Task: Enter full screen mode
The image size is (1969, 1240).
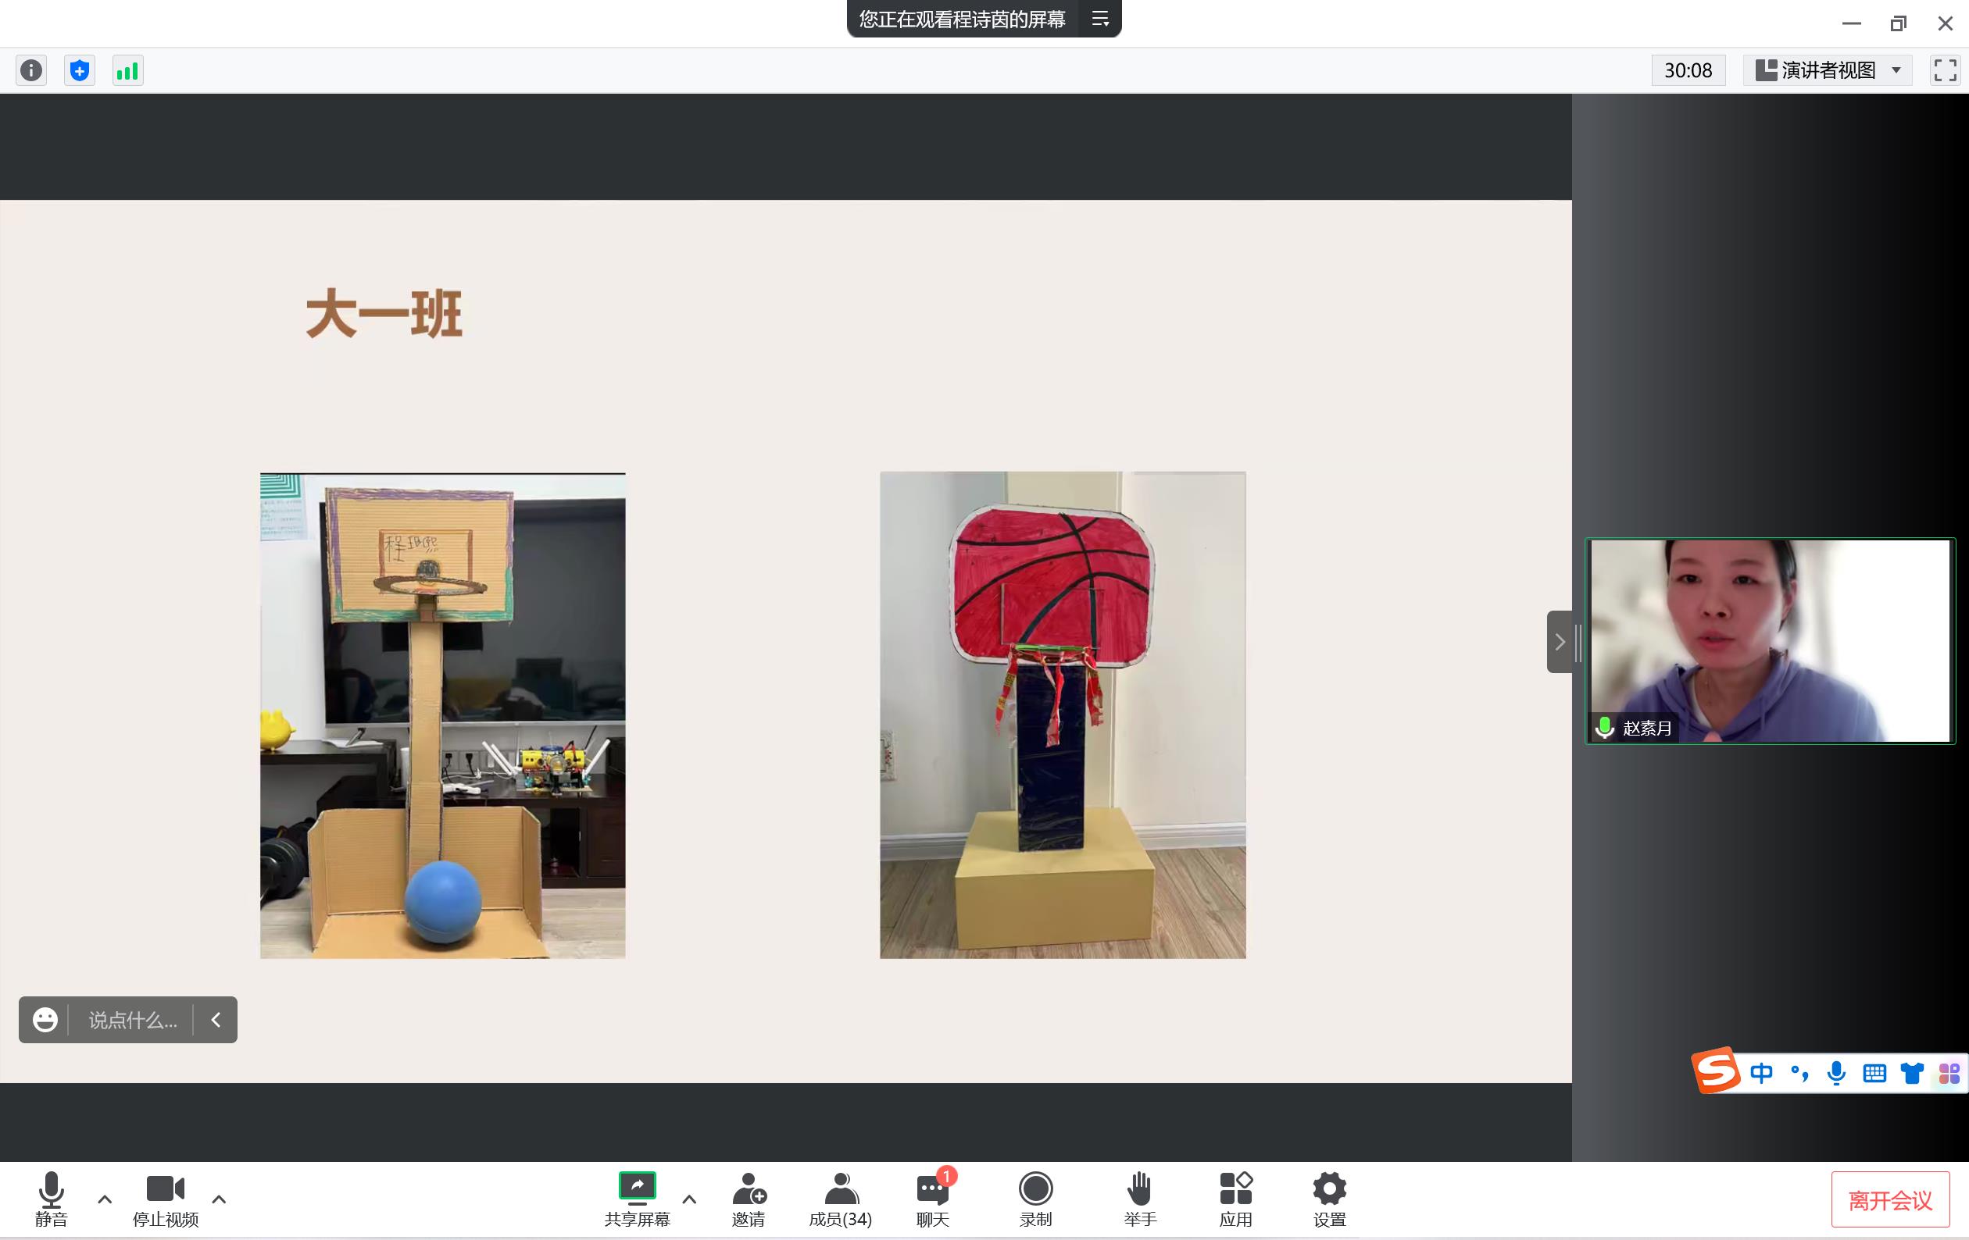Action: tap(1945, 70)
